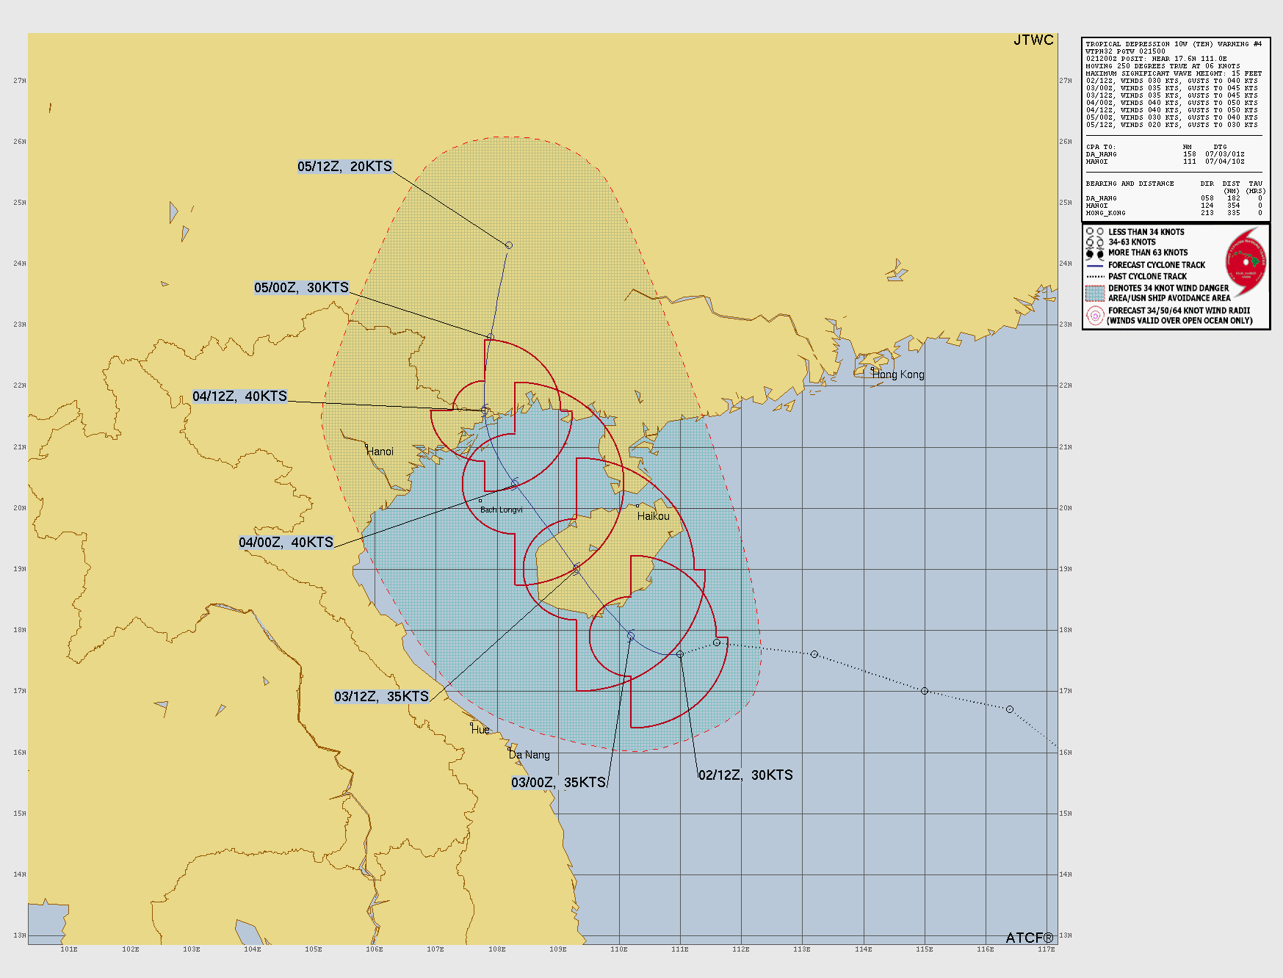The height and width of the screenshot is (978, 1283).
Task: Click the '04/00Z, 40KTS' forecast label
Action: (x=286, y=543)
